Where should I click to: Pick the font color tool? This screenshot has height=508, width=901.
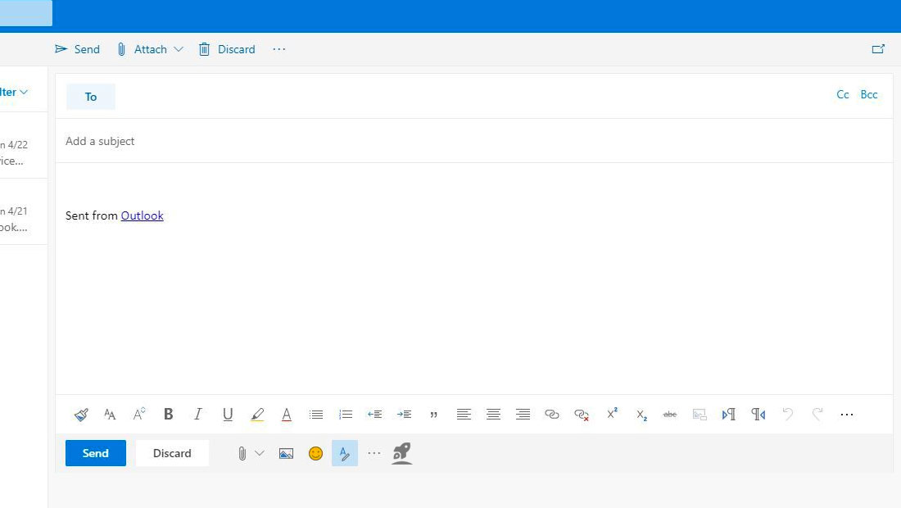286,415
